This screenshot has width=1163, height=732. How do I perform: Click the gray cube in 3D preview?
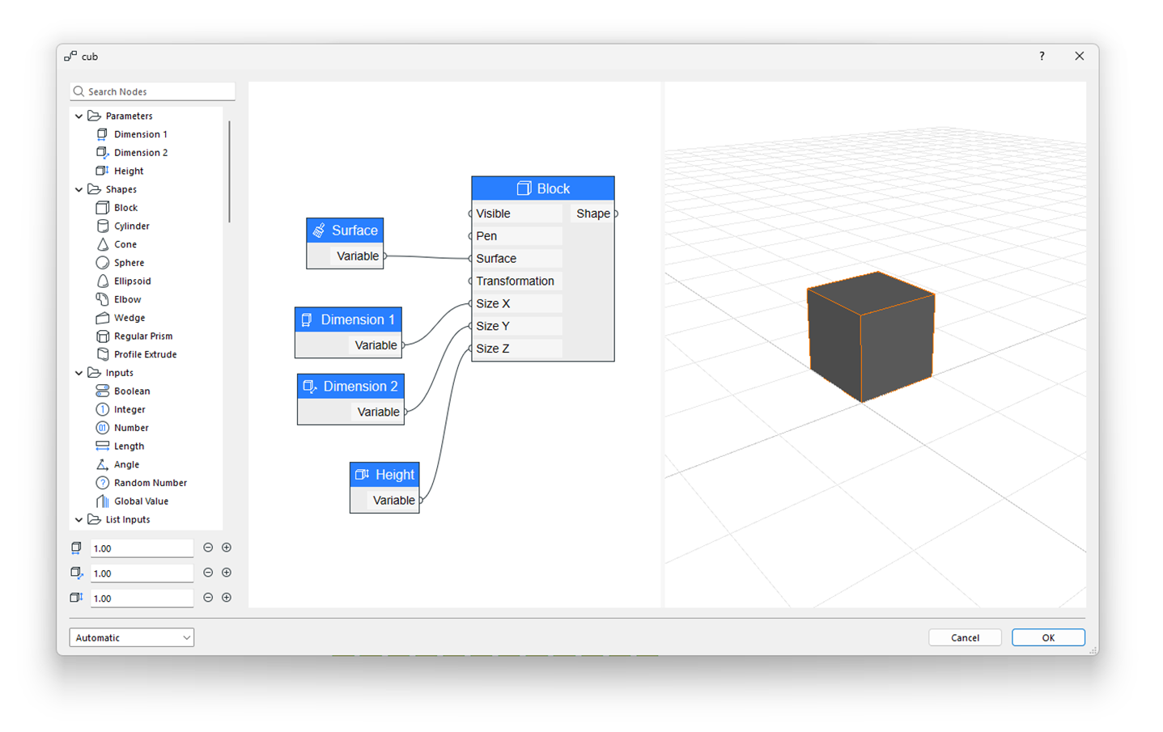(x=871, y=336)
